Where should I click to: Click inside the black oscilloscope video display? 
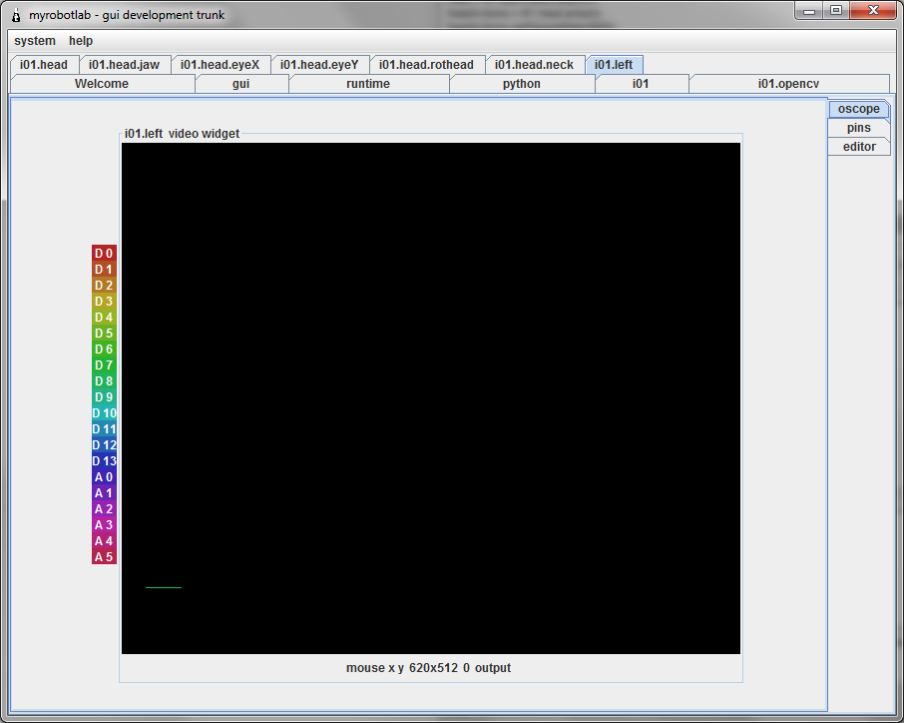click(431, 398)
